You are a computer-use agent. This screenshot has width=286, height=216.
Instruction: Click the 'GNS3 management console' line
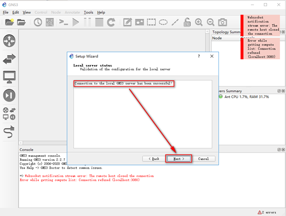(x=40, y=156)
